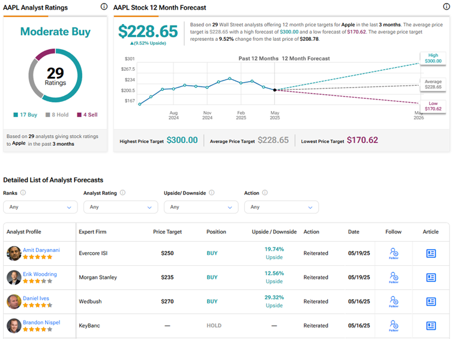Click the purple 4 Sell legend swatch
452x339 pixels.
[x=79, y=115]
